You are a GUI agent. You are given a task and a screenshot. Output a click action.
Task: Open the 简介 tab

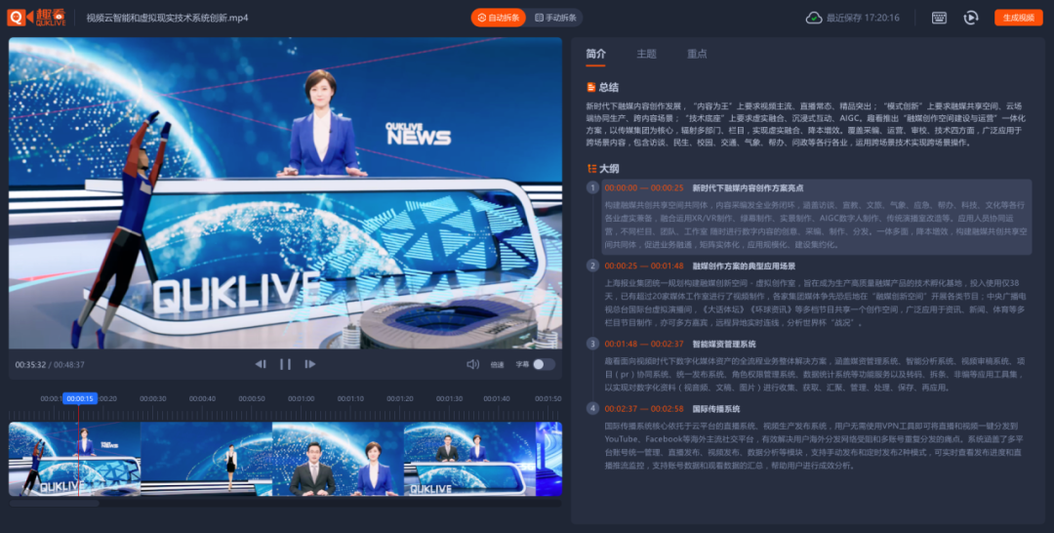point(595,54)
